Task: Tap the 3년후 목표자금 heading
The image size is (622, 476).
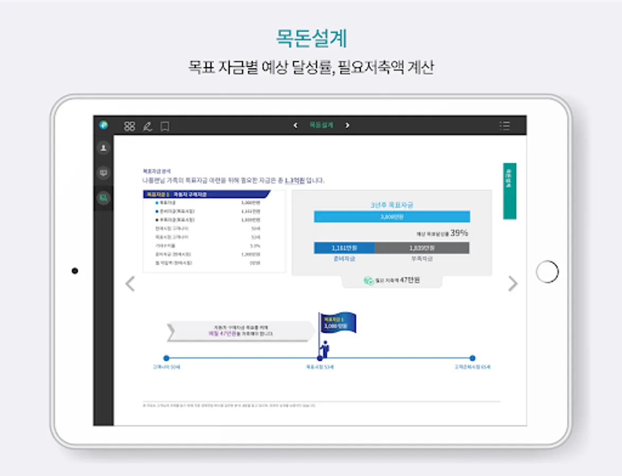Action: tap(392, 205)
